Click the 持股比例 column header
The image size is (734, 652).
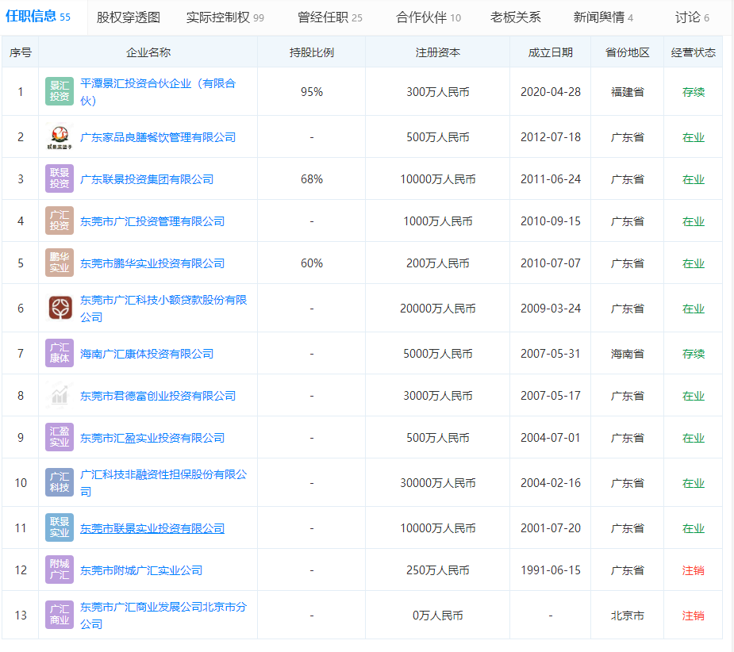point(311,52)
